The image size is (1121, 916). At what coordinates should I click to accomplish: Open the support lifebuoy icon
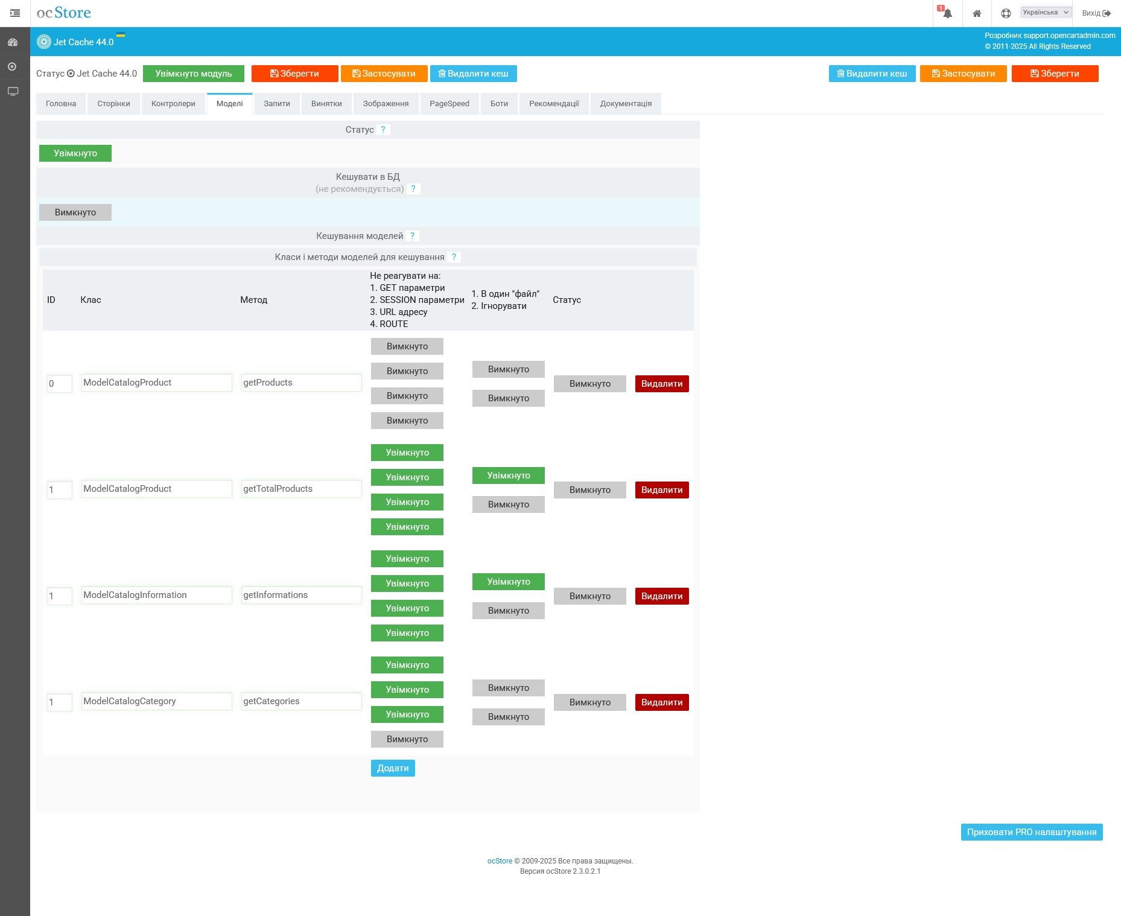[1005, 13]
